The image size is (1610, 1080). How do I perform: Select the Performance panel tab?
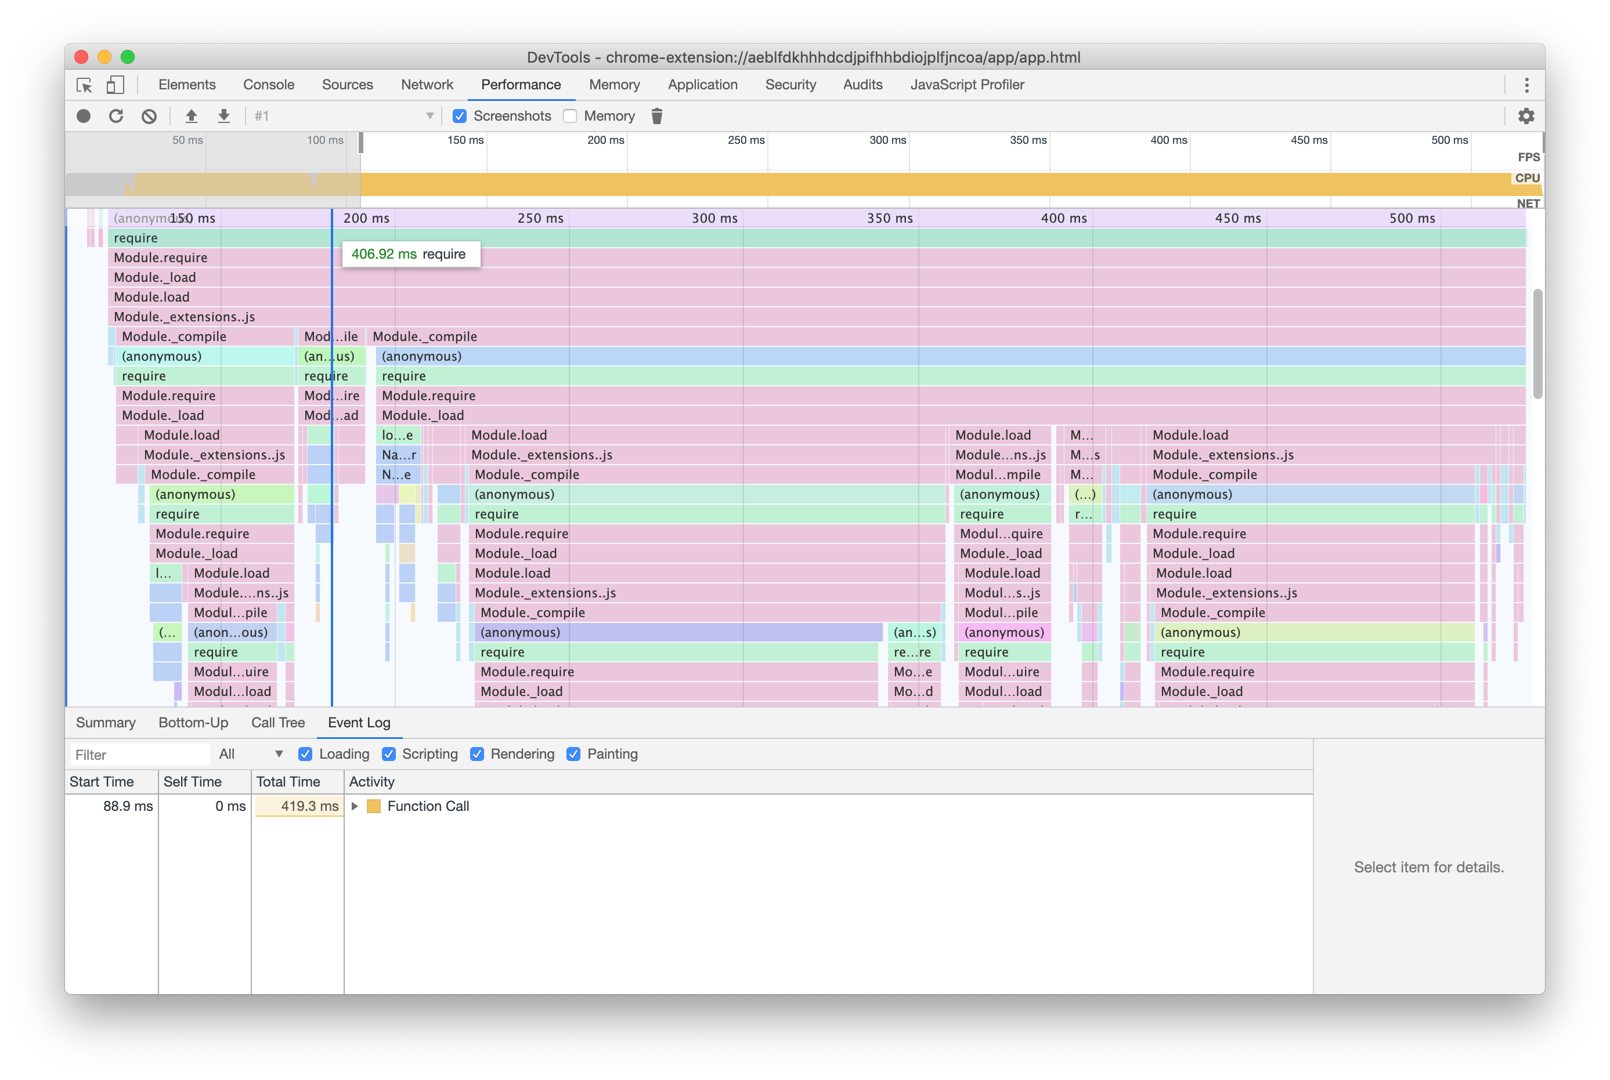pyautogui.click(x=521, y=84)
